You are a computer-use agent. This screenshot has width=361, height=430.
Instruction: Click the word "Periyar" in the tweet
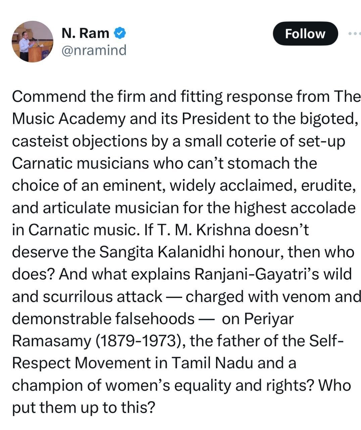point(269,318)
